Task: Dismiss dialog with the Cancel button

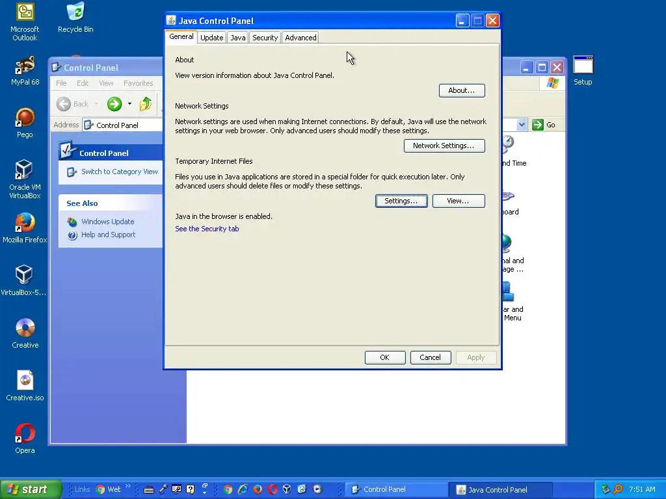Action: [431, 358]
